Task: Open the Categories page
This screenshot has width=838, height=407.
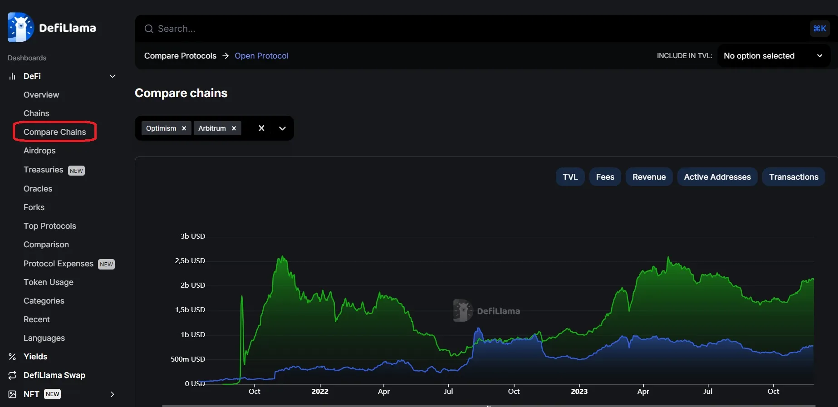Action: pos(44,301)
